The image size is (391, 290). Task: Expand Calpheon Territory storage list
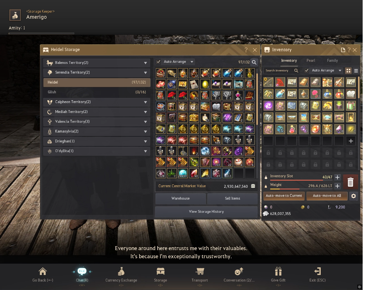click(x=97, y=102)
